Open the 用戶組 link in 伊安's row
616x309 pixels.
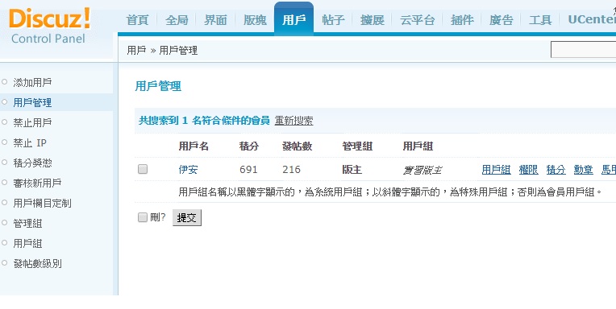pos(496,170)
